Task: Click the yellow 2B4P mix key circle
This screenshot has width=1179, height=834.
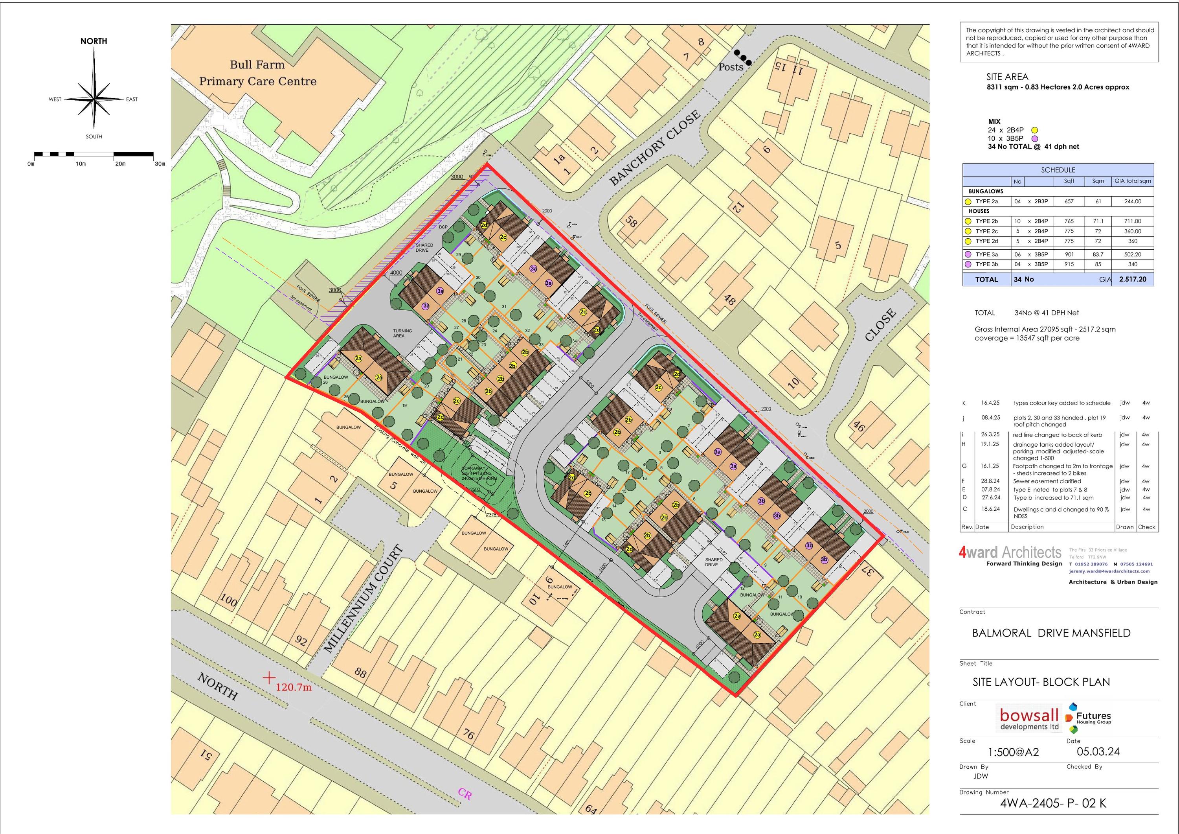Action: (x=1035, y=131)
